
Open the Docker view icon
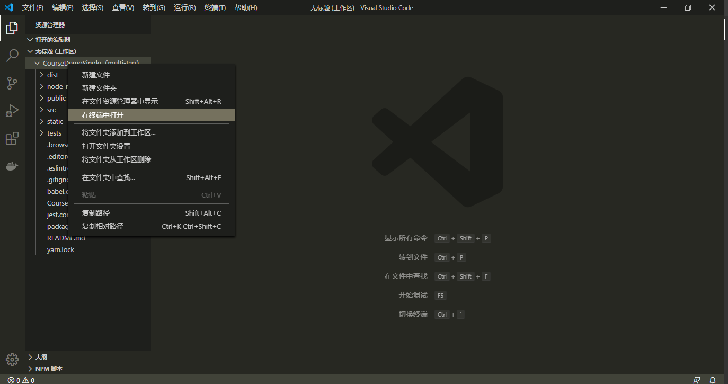pos(12,166)
